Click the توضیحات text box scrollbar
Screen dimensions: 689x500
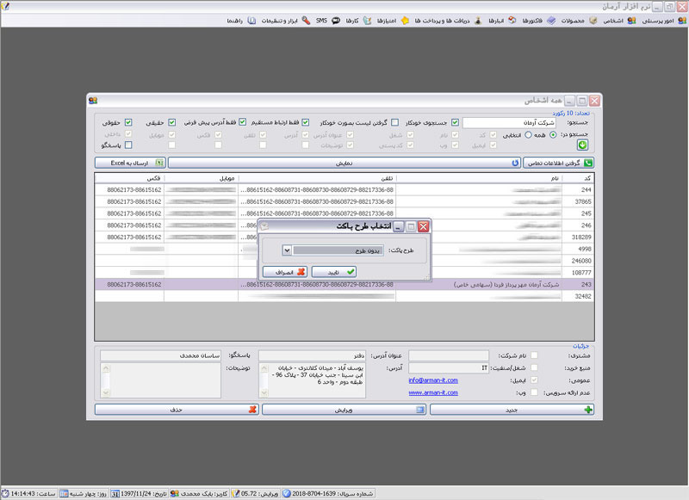point(105,380)
